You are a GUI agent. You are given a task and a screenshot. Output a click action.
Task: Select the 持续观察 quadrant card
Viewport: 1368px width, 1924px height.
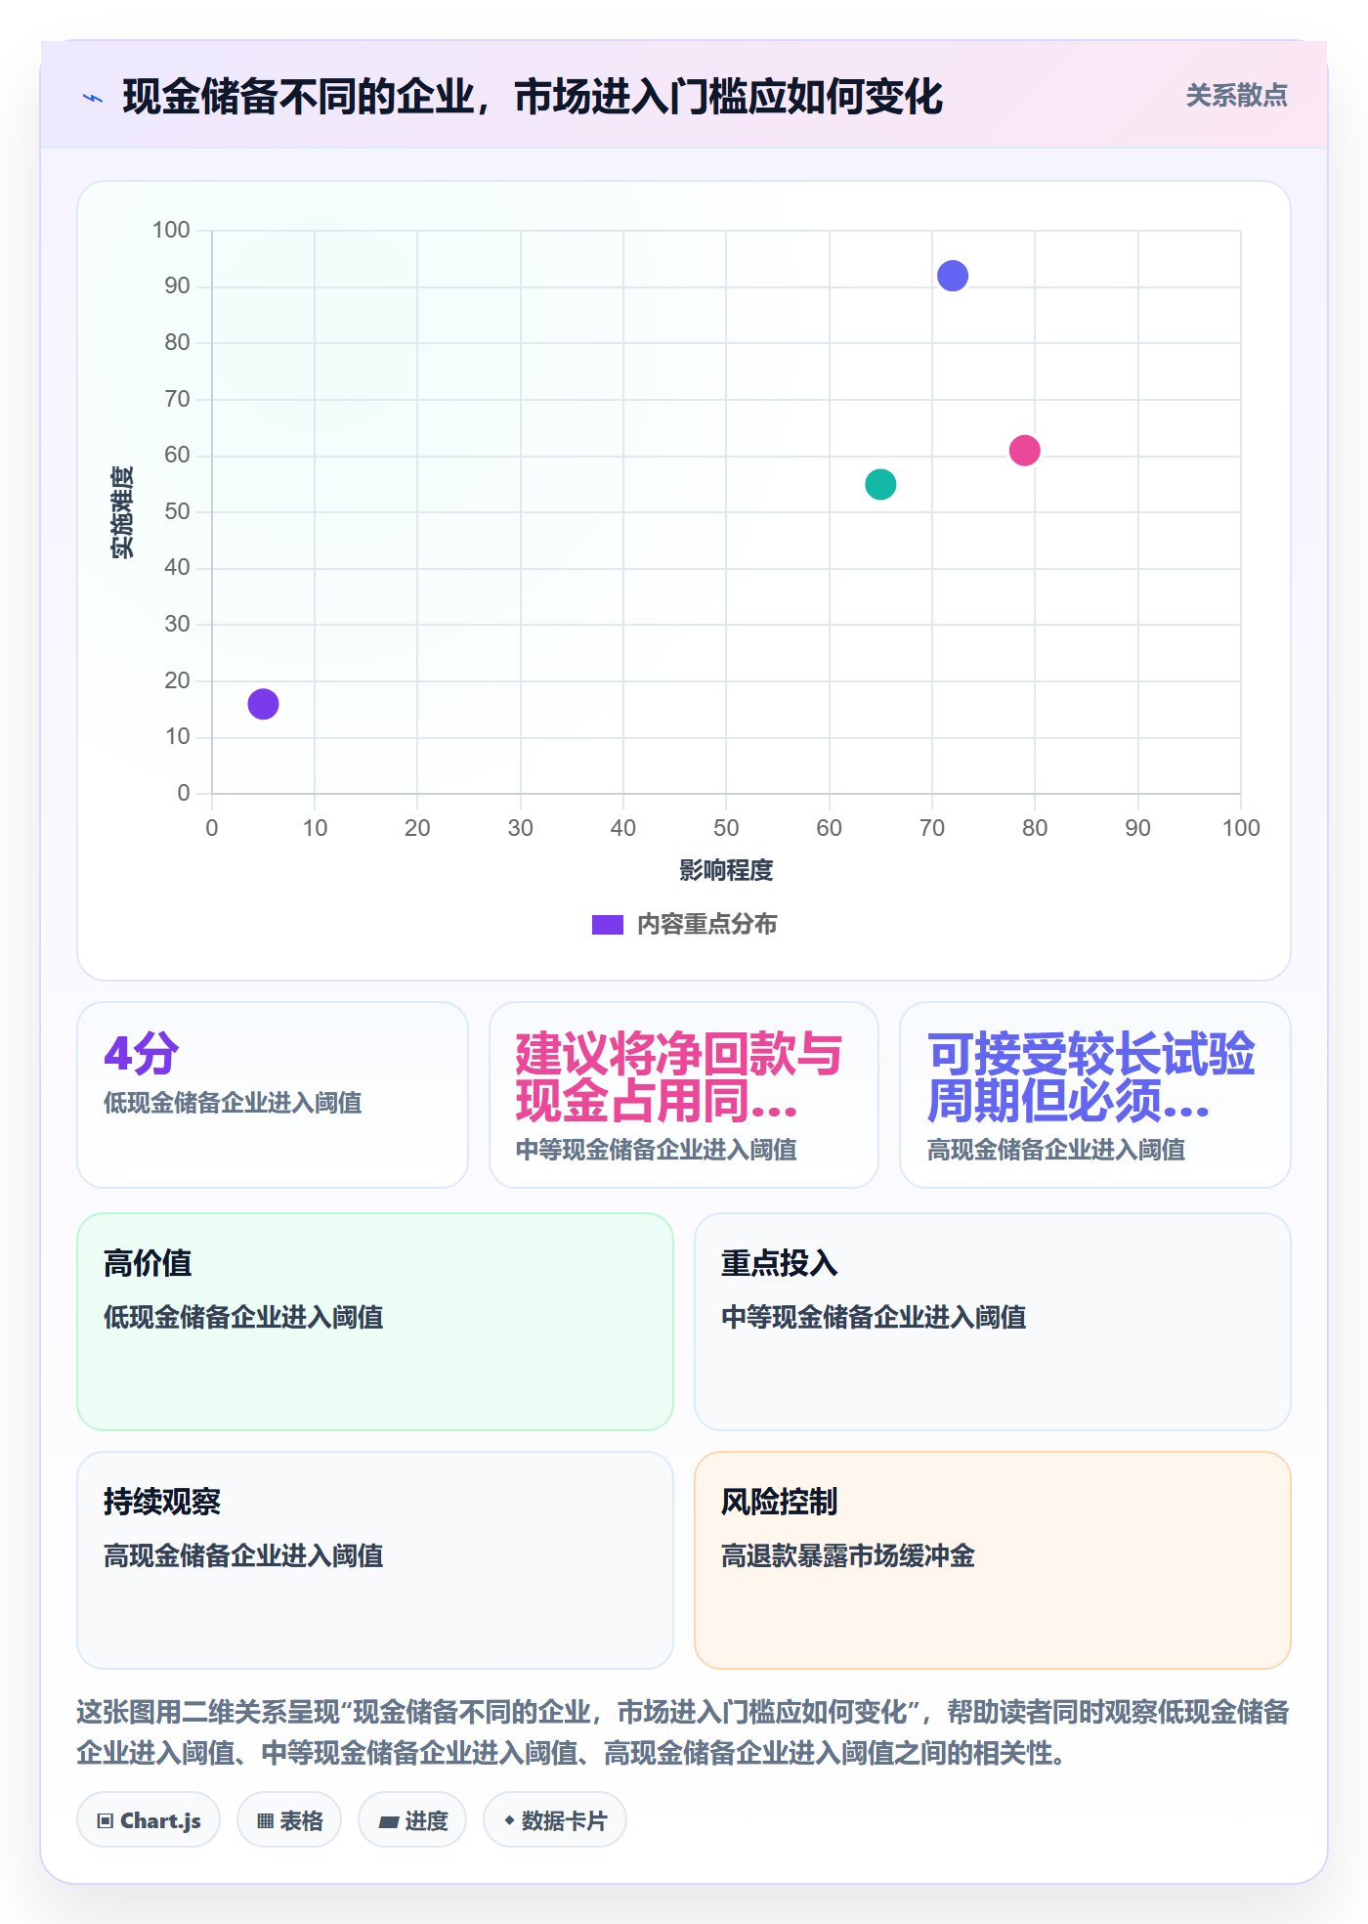click(x=375, y=1560)
